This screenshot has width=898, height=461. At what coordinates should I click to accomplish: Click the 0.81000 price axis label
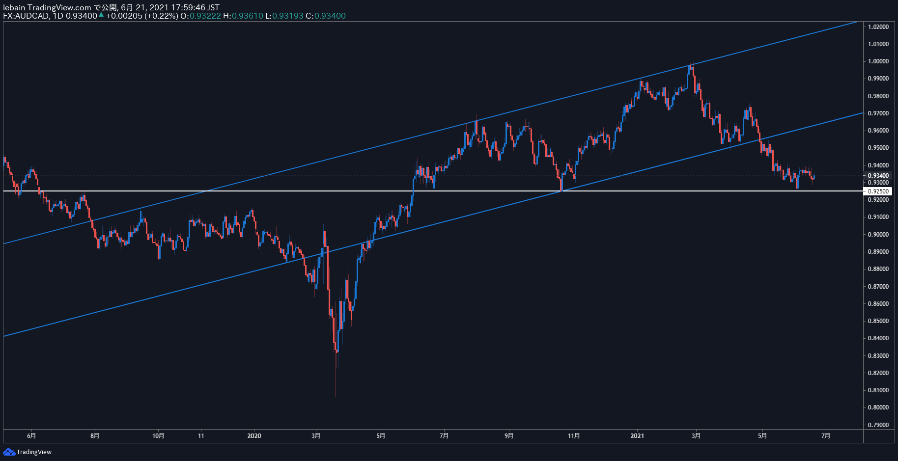tap(878, 390)
